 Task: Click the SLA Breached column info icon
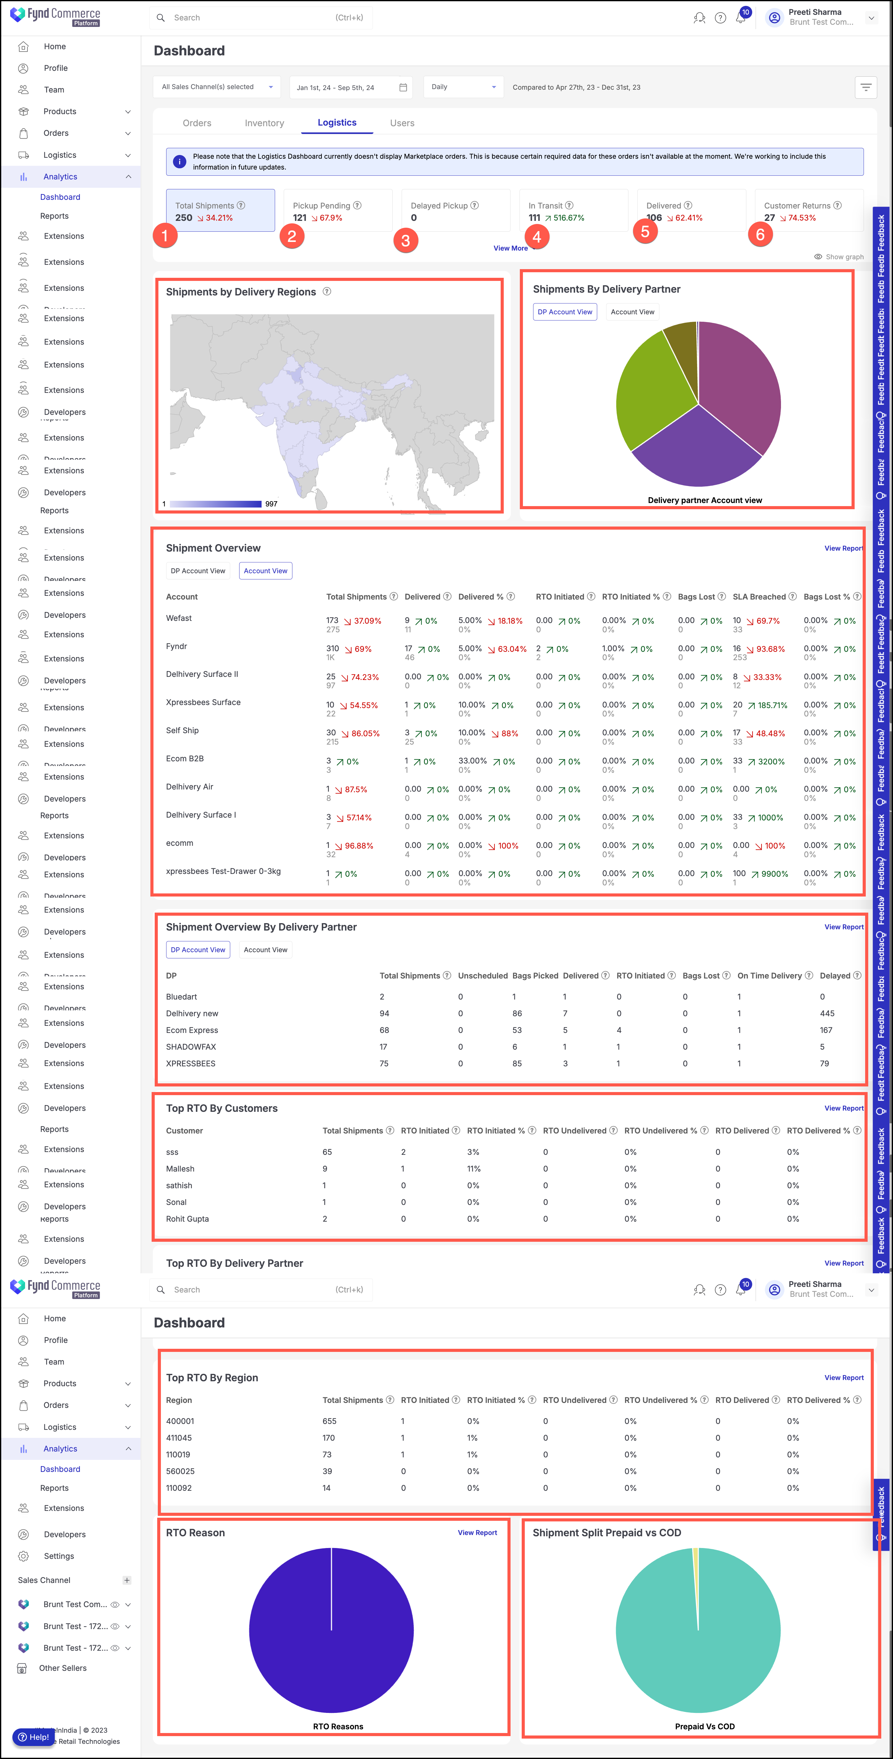coord(792,597)
